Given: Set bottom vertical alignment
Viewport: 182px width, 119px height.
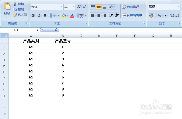Looking at the screenshot, I should click(105, 7).
